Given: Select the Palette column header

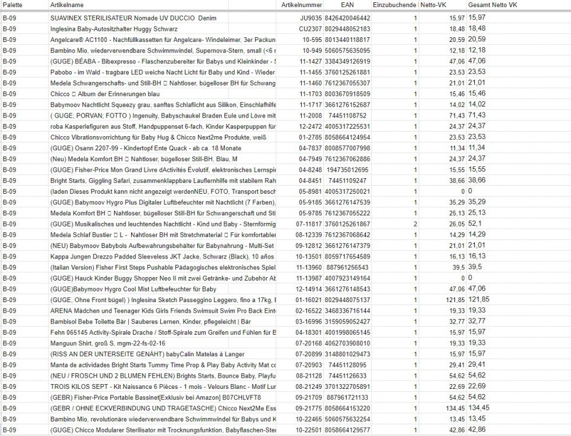Looking at the screenshot, I should pos(12,5).
